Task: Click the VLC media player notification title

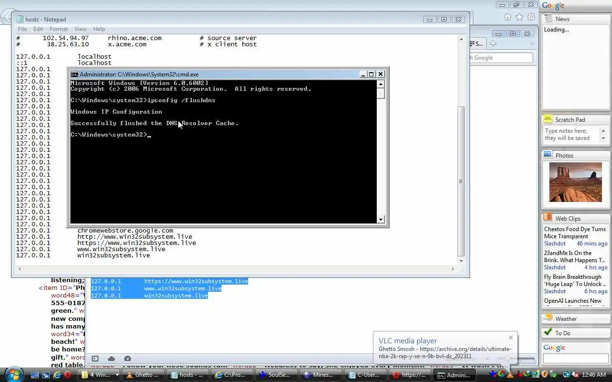Action: coord(408,341)
